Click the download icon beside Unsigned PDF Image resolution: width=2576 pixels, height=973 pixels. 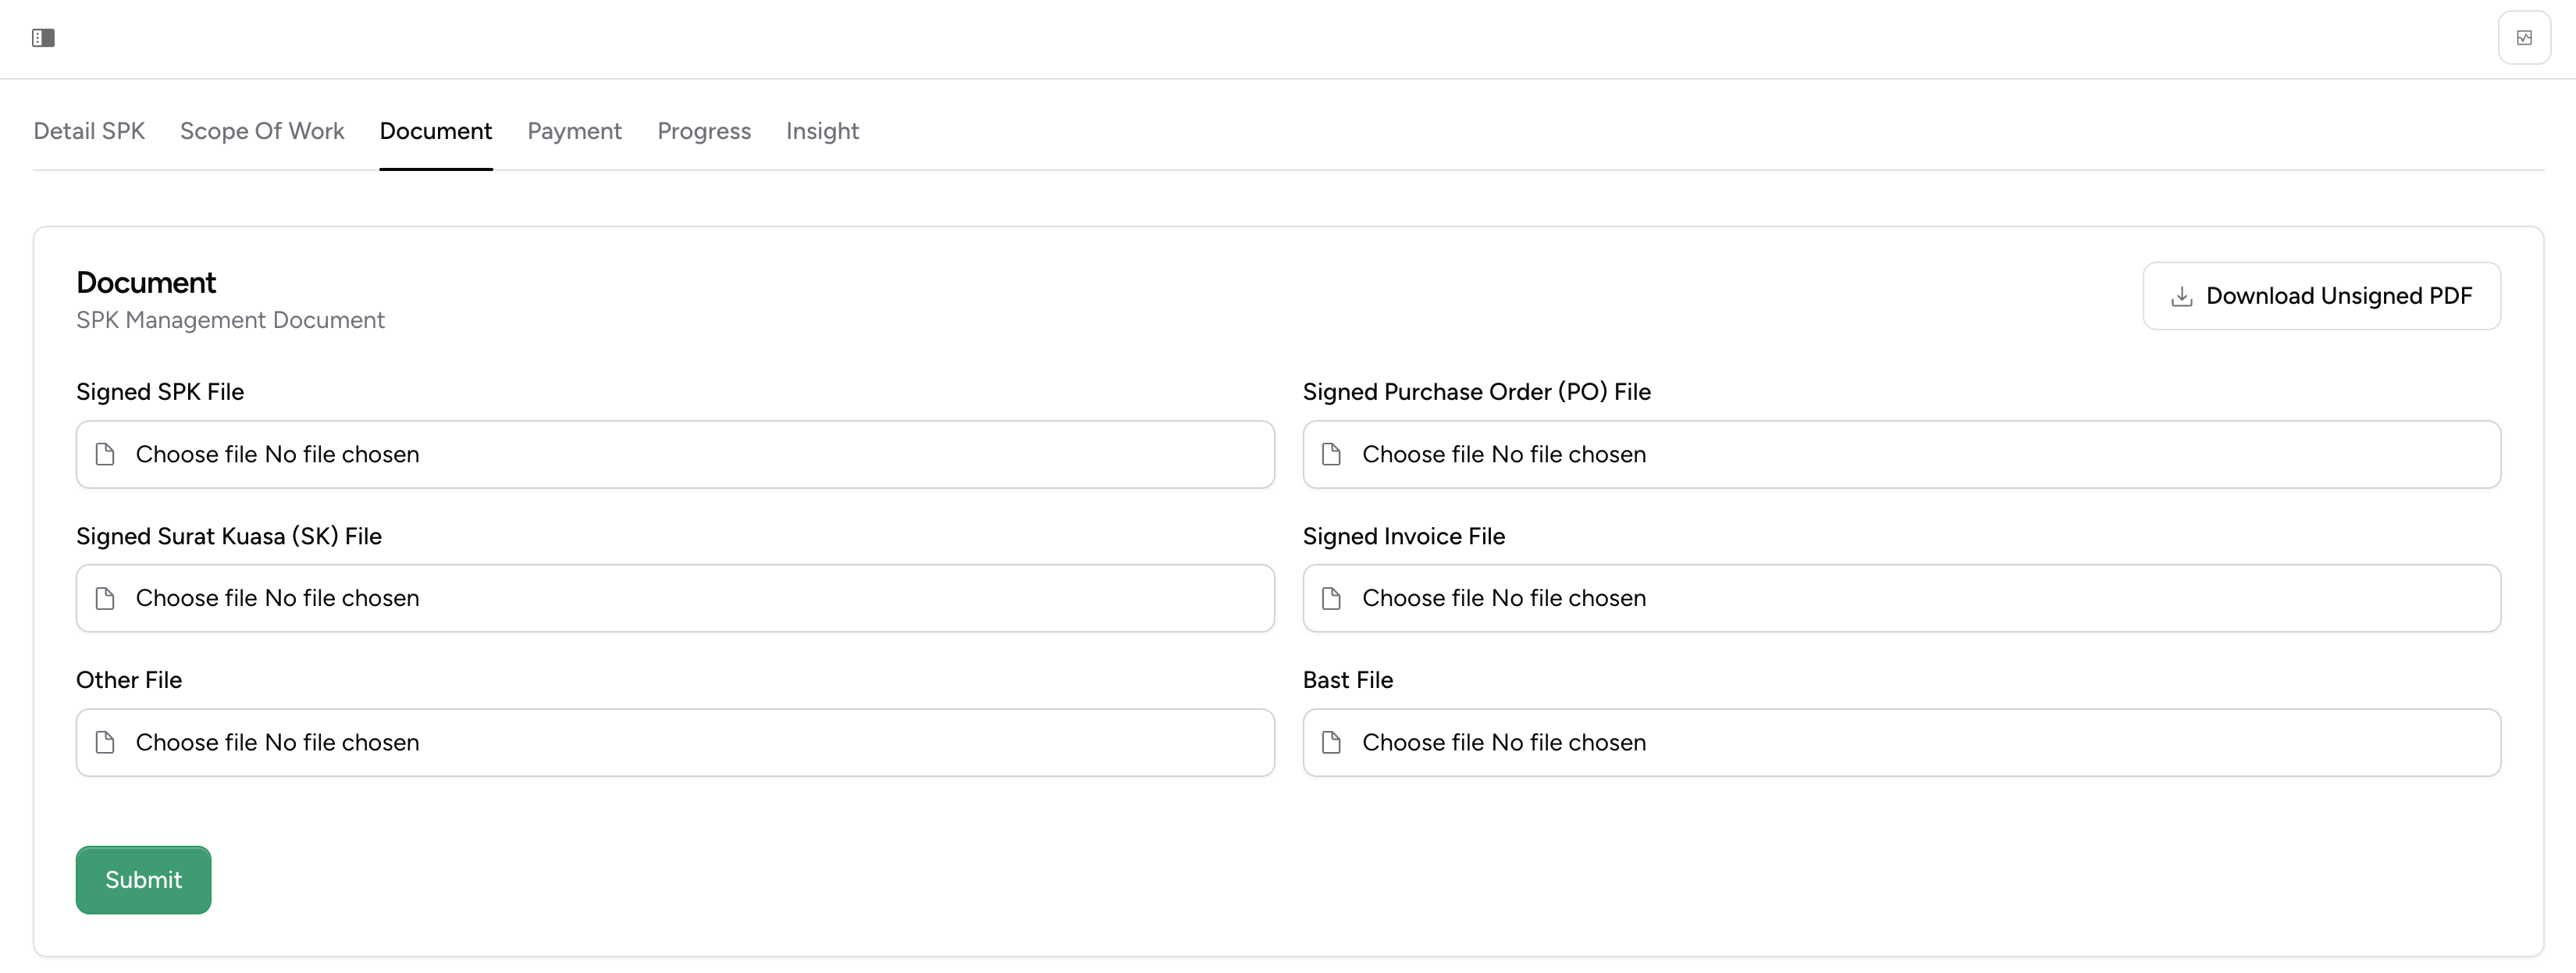(2182, 297)
